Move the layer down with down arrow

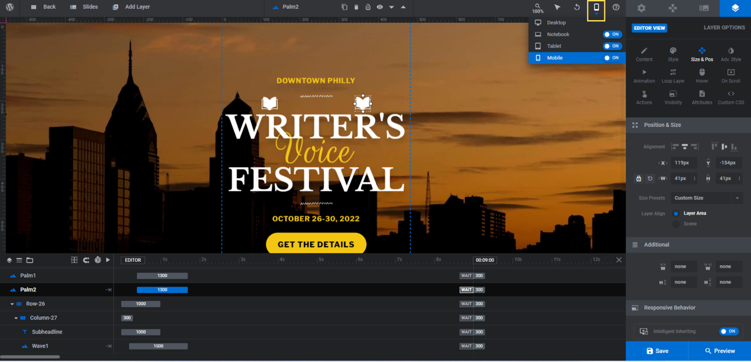pyautogui.click(x=391, y=7)
